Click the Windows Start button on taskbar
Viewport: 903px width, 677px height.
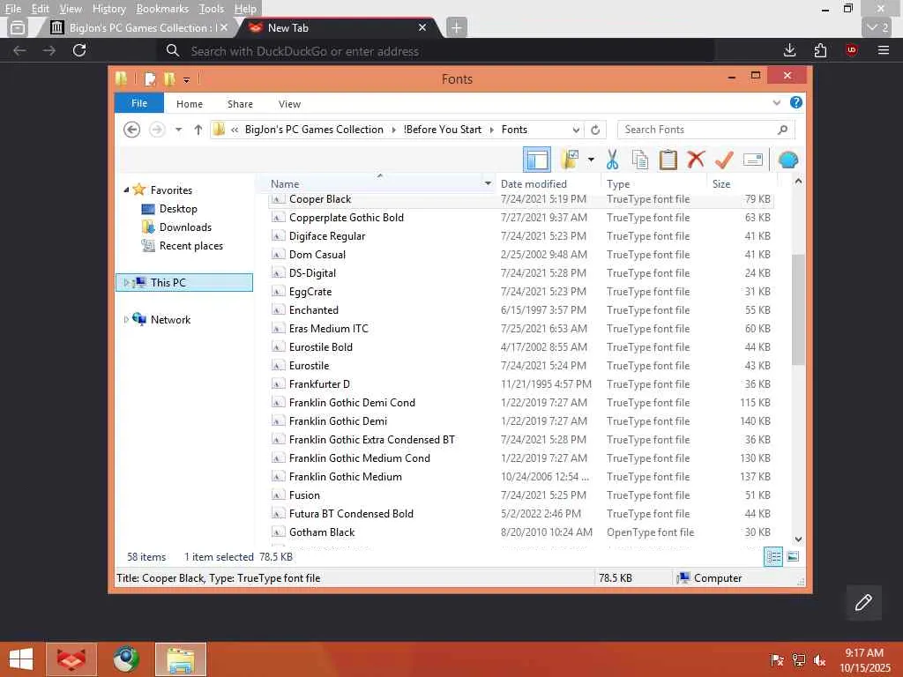coord(21,659)
